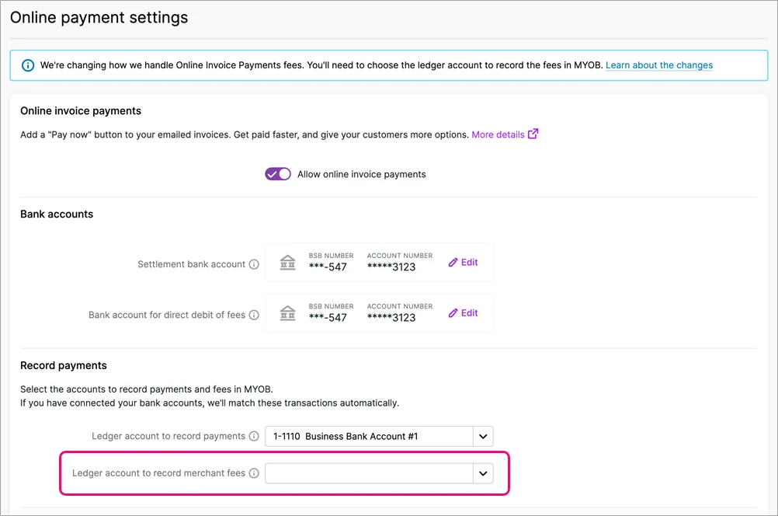The height and width of the screenshot is (516, 778).
Task: Click the bank icon beside the settlement account details
Action: click(x=287, y=263)
